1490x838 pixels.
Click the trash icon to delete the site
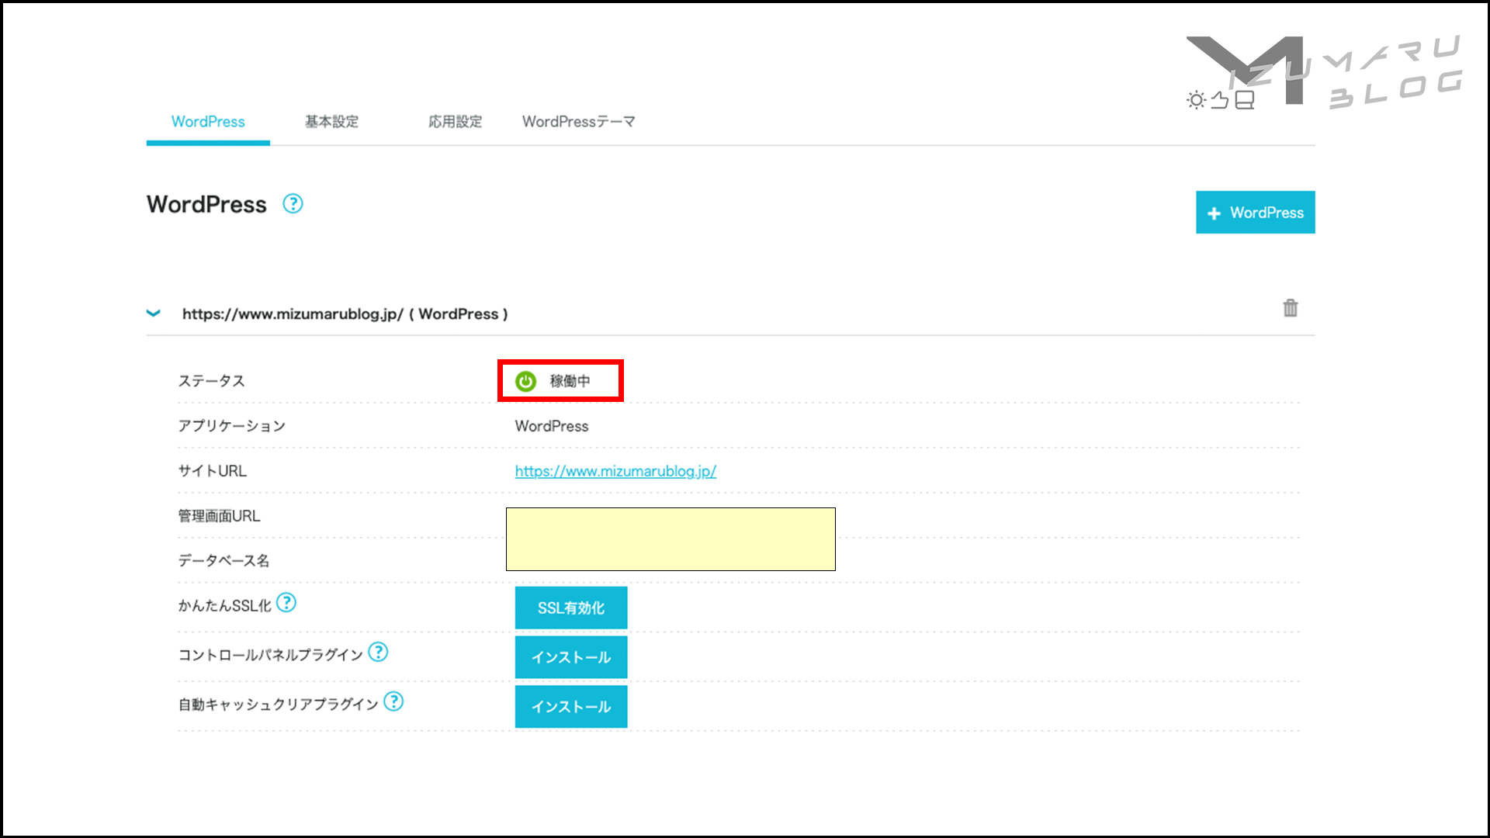click(x=1290, y=308)
